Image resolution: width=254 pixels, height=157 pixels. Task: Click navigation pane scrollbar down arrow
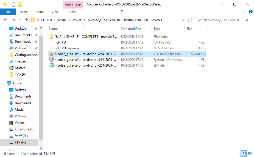click(x=41, y=148)
